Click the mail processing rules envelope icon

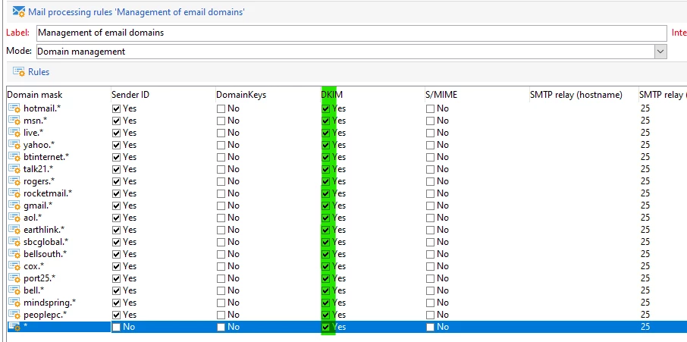point(19,11)
